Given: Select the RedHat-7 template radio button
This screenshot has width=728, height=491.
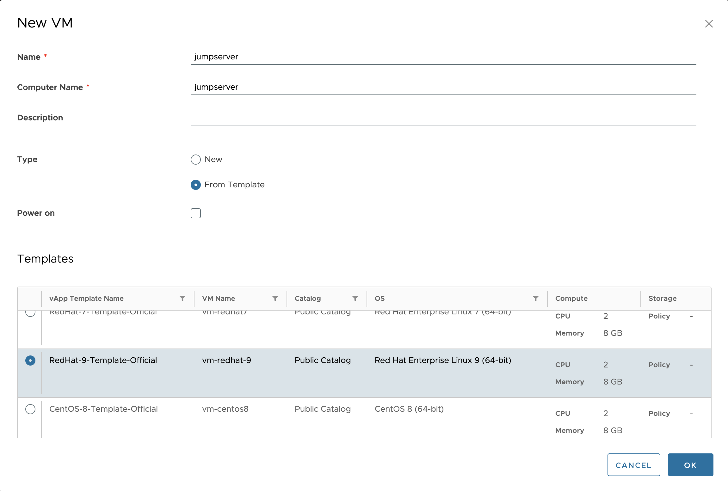Looking at the screenshot, I should pos(30,313).
